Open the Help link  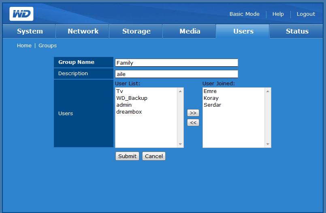pyautogui.click(x=278, y=14)
